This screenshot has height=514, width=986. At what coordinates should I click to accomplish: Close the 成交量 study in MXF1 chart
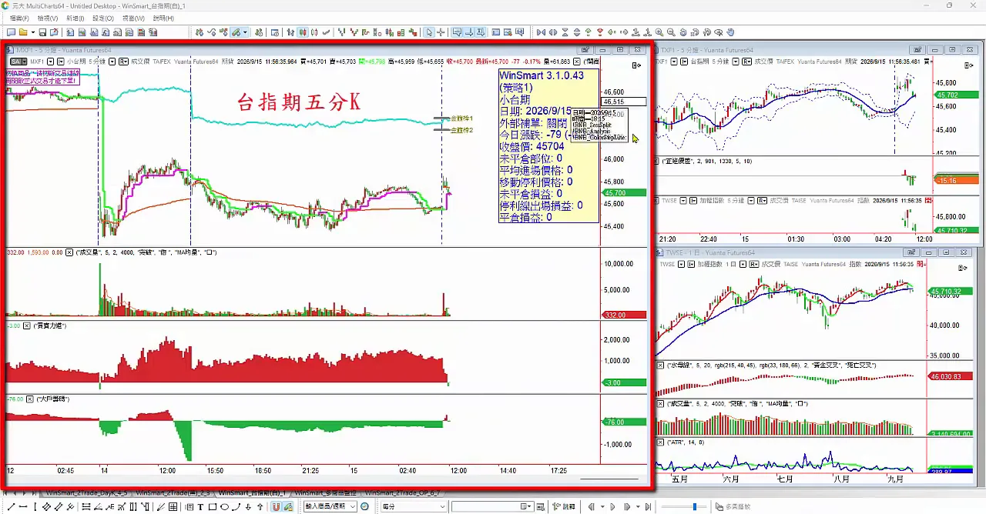[70, 252]
